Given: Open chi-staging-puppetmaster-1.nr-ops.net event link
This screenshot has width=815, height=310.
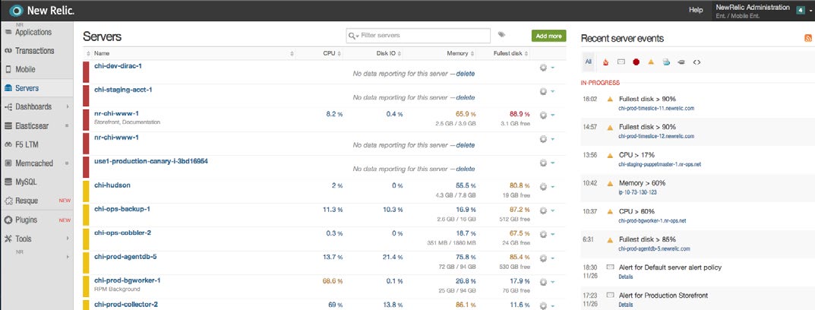Looking at the screenshot, I should click(x=660, y=164).
